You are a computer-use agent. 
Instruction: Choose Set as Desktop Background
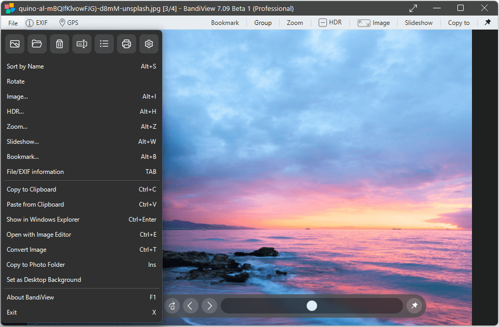pyautogui.click(x=44, y=280)
